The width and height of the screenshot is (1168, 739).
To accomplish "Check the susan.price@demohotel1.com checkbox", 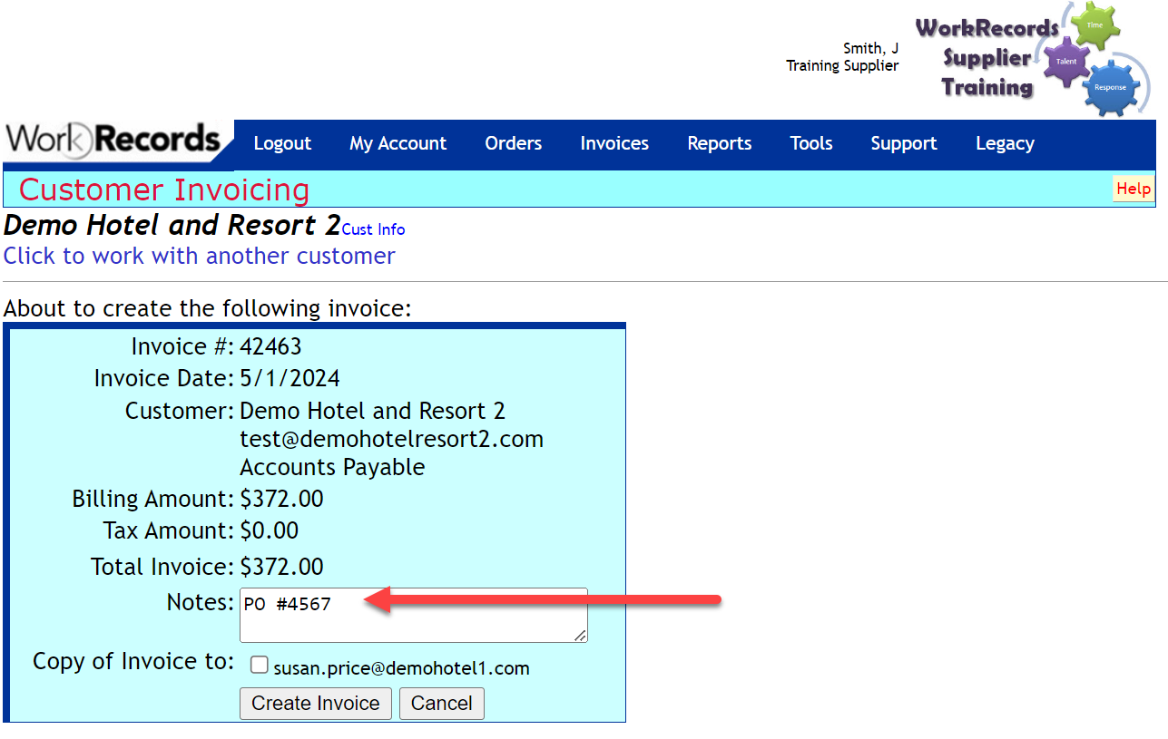I will (260, 666).
